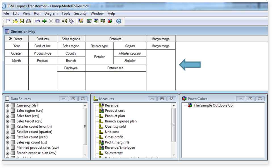This screenshot has height=168, width=272.
Task: Select the Products dimension header
Action: 43,39
